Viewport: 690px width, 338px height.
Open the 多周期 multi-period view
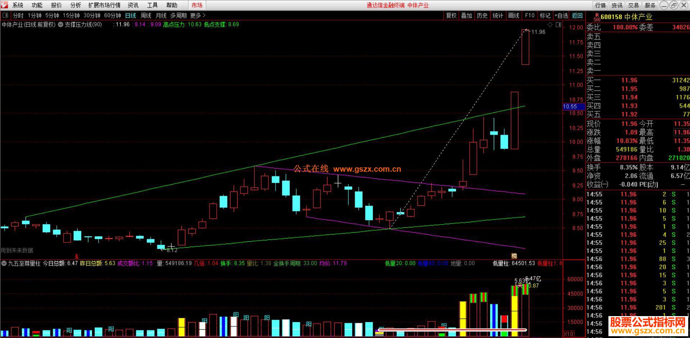[x=178, y=15]
